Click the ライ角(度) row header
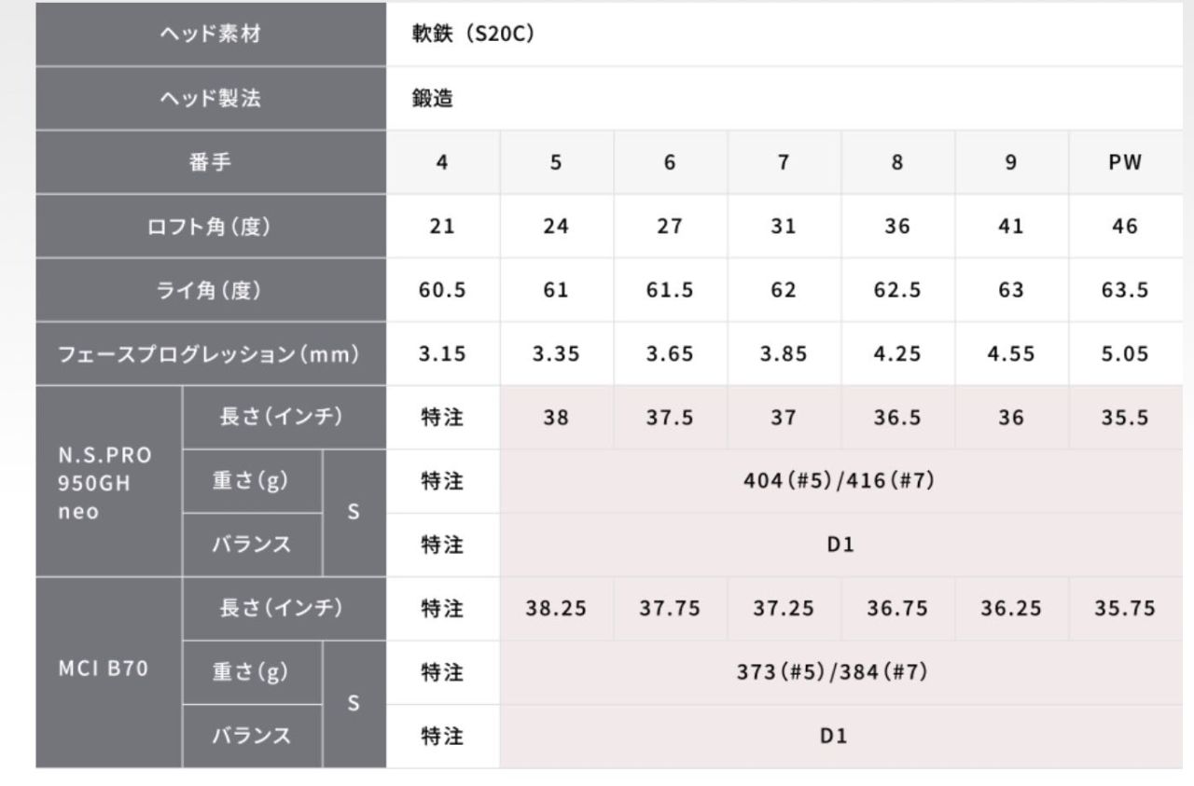The width and height of the screenshot is (1194, 786). click(x=210, y=290)
